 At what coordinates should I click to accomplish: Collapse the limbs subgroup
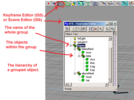[79, 56]
